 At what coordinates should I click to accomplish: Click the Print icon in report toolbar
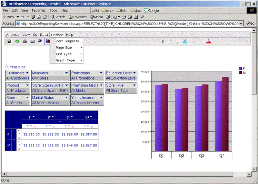[x=25, y=41]
